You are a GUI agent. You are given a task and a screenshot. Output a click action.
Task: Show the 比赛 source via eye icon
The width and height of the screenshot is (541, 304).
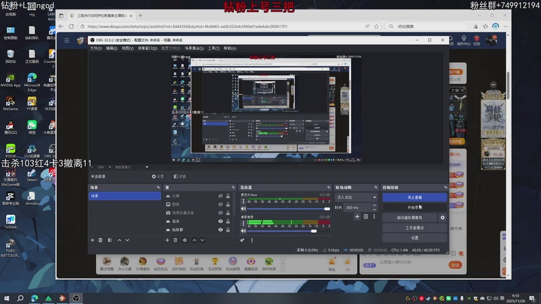(x=220, y=196)
